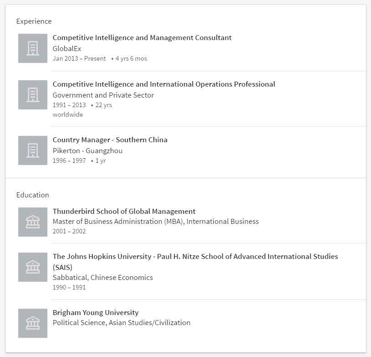
Task: Click the MBA, International Business degree line
Action: (156, 221)
